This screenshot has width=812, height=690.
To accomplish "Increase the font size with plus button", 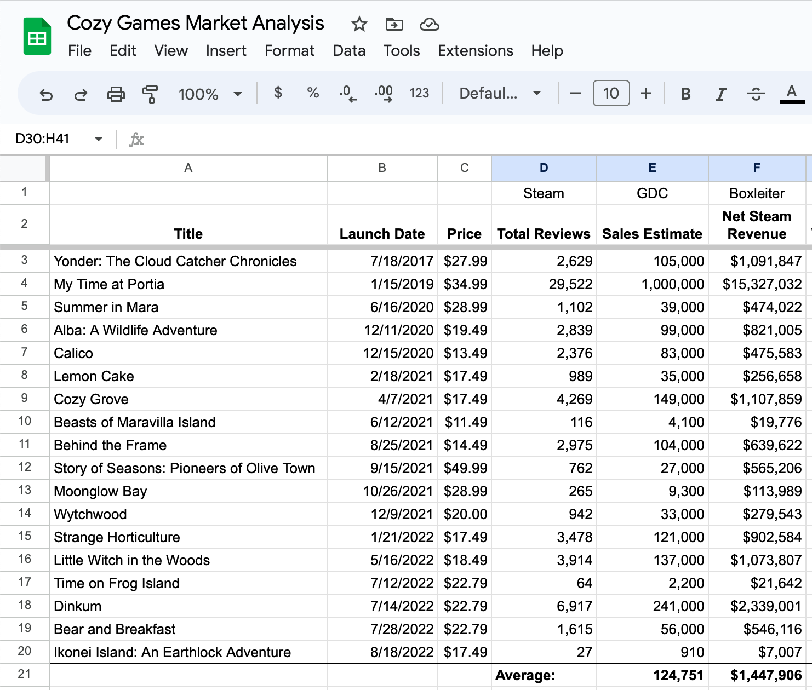I will (646, 93).
